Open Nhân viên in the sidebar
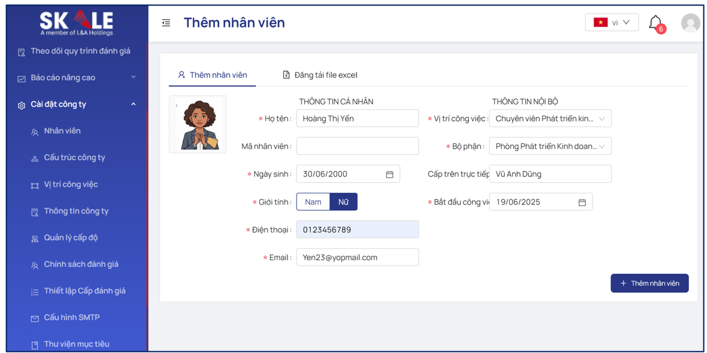 click(x=62, y=131)
